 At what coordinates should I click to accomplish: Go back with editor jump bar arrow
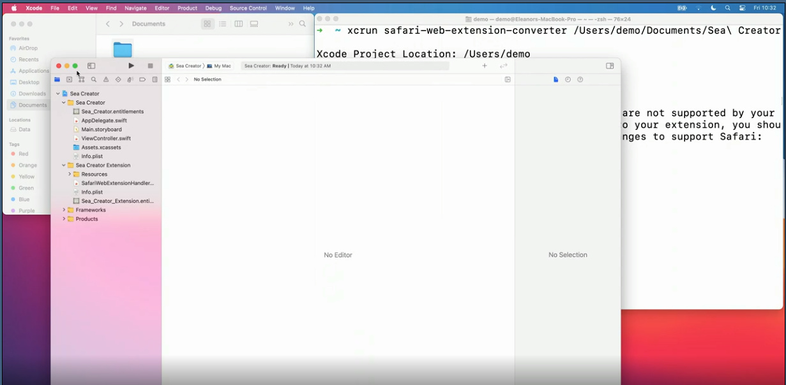pos(178,80)
